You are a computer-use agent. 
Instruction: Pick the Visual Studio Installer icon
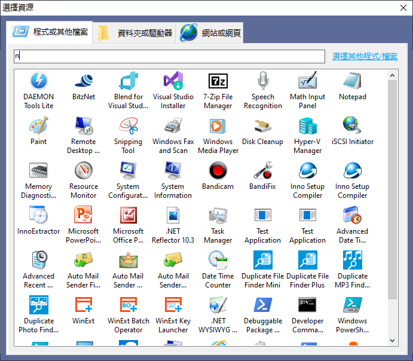pos(173,81)
